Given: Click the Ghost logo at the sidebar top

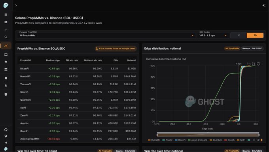Looking at the screenshot, I should pos(6,5).
